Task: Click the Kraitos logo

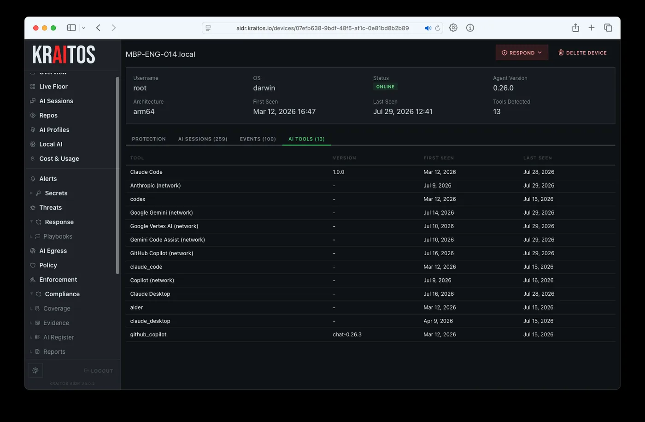Action: coord(64,54)
